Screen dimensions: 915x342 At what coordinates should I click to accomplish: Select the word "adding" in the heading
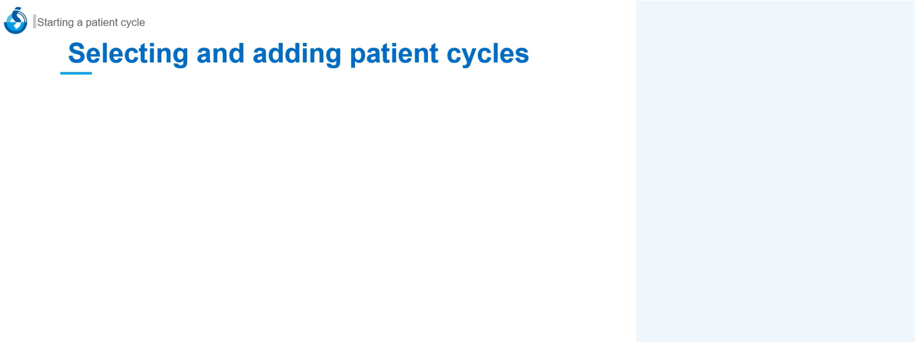(298, 53)
